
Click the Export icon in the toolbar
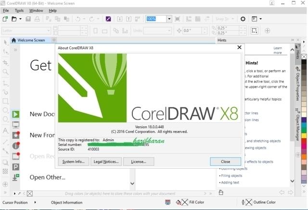point(128,19)
